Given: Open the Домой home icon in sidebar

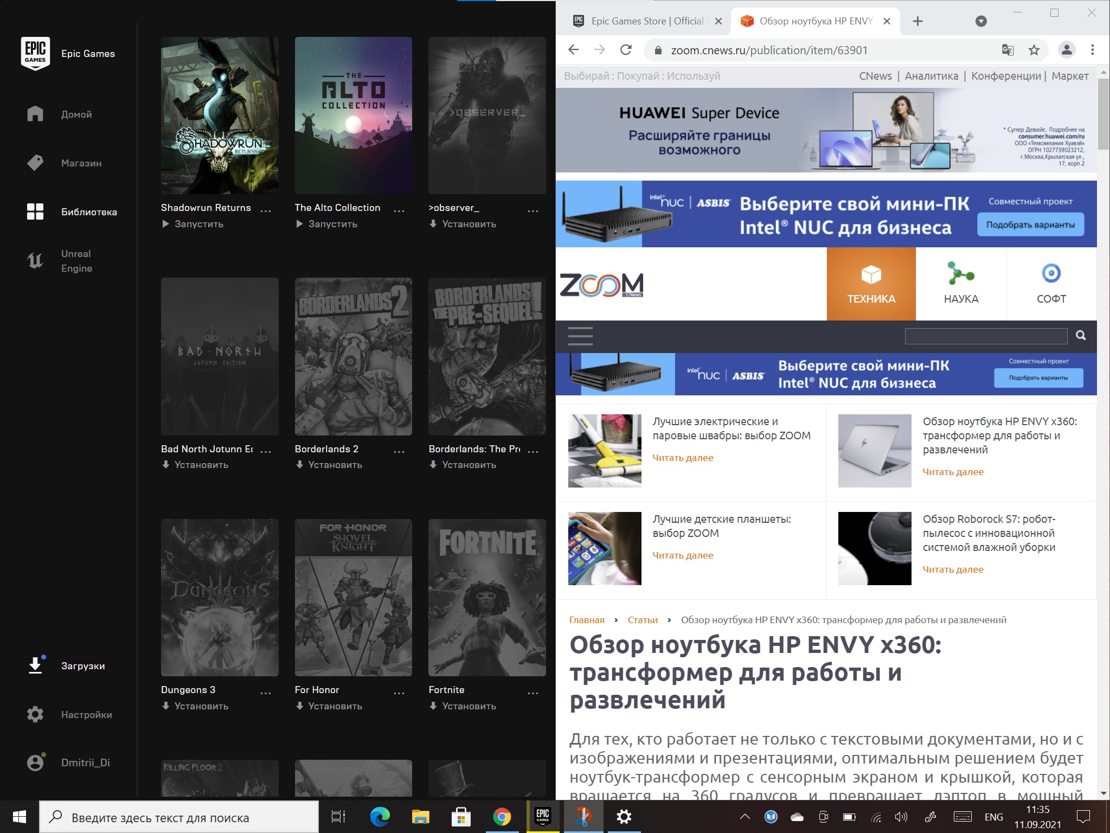Looking at the screenshot, I should click(x=35, y=114).
